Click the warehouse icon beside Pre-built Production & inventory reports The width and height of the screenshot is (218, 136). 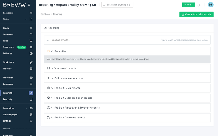point(48,108)
